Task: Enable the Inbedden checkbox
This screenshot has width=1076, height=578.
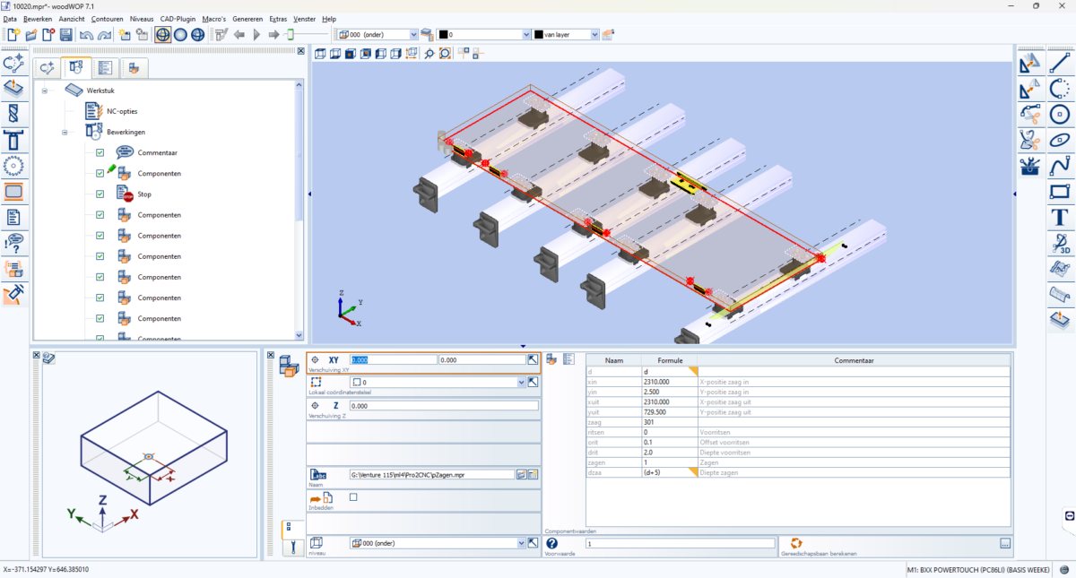Action: (x=353, y=496)
